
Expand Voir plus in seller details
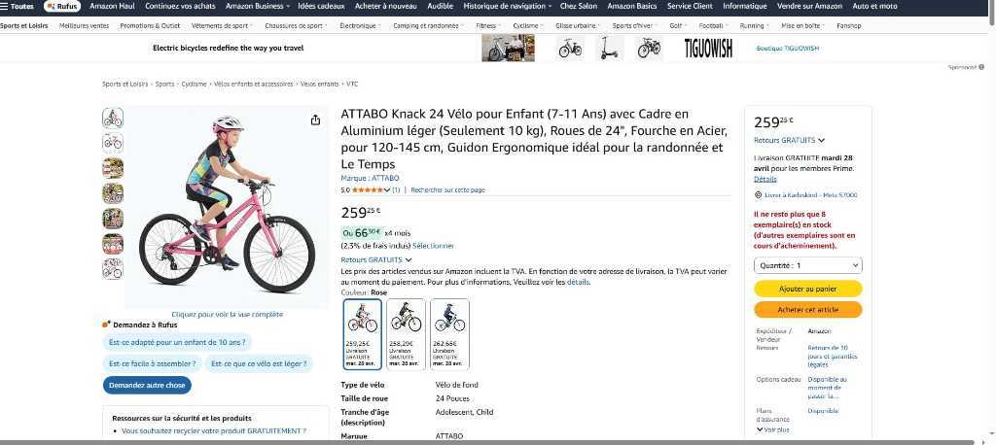(x=773, y=429)
